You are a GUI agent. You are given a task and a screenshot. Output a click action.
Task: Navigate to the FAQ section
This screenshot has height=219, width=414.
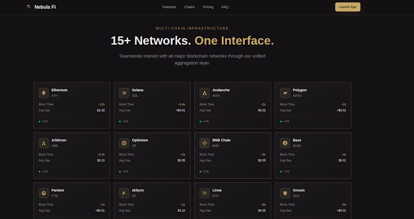click(x=225, y=7)
